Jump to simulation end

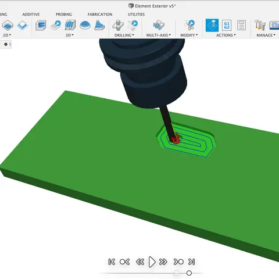point(191,262)
